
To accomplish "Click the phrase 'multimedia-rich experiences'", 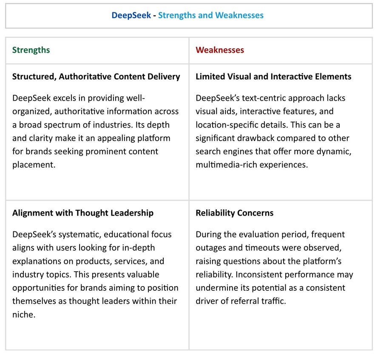I will click(251, 165).
